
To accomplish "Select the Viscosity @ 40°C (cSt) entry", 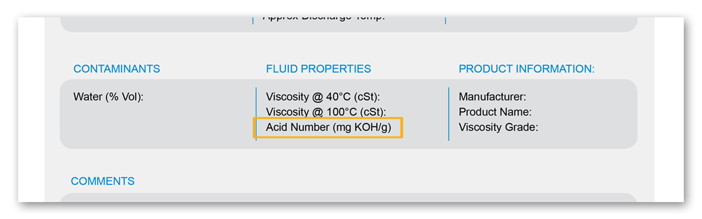I will (x=323, y=97).
